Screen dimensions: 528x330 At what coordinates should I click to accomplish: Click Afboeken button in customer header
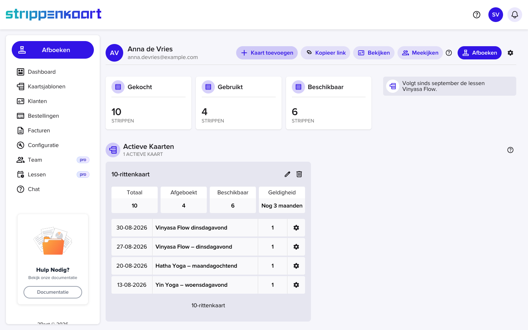pyautogui.click(x=480, y=53)
